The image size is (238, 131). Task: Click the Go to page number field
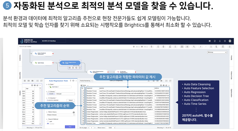tap(92, 128)
